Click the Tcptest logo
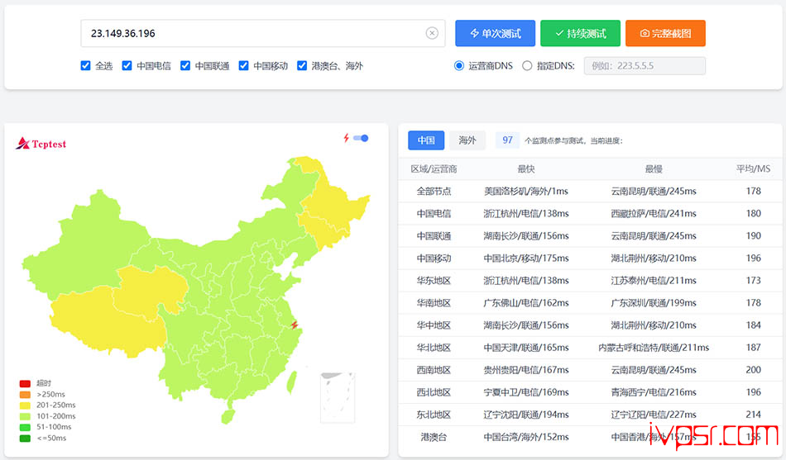786x460 pixels. [x=41, y=145]
